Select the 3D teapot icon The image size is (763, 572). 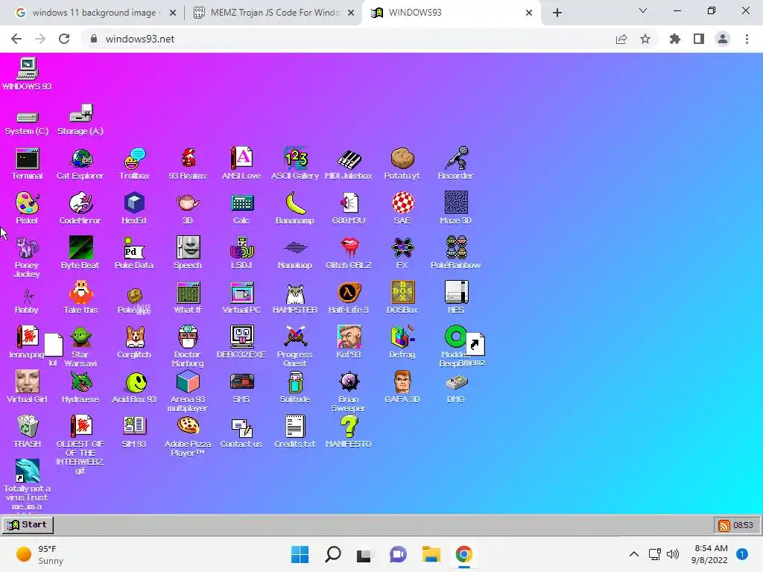pyautogui.click(x=188, y=209)
